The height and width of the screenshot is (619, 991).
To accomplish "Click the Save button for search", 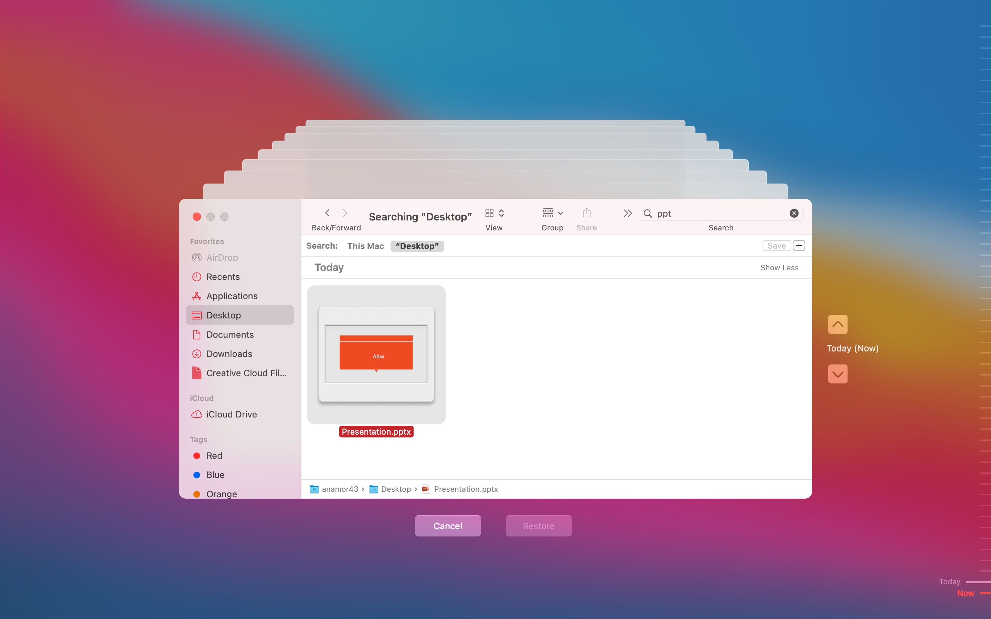I will [776, 245].
